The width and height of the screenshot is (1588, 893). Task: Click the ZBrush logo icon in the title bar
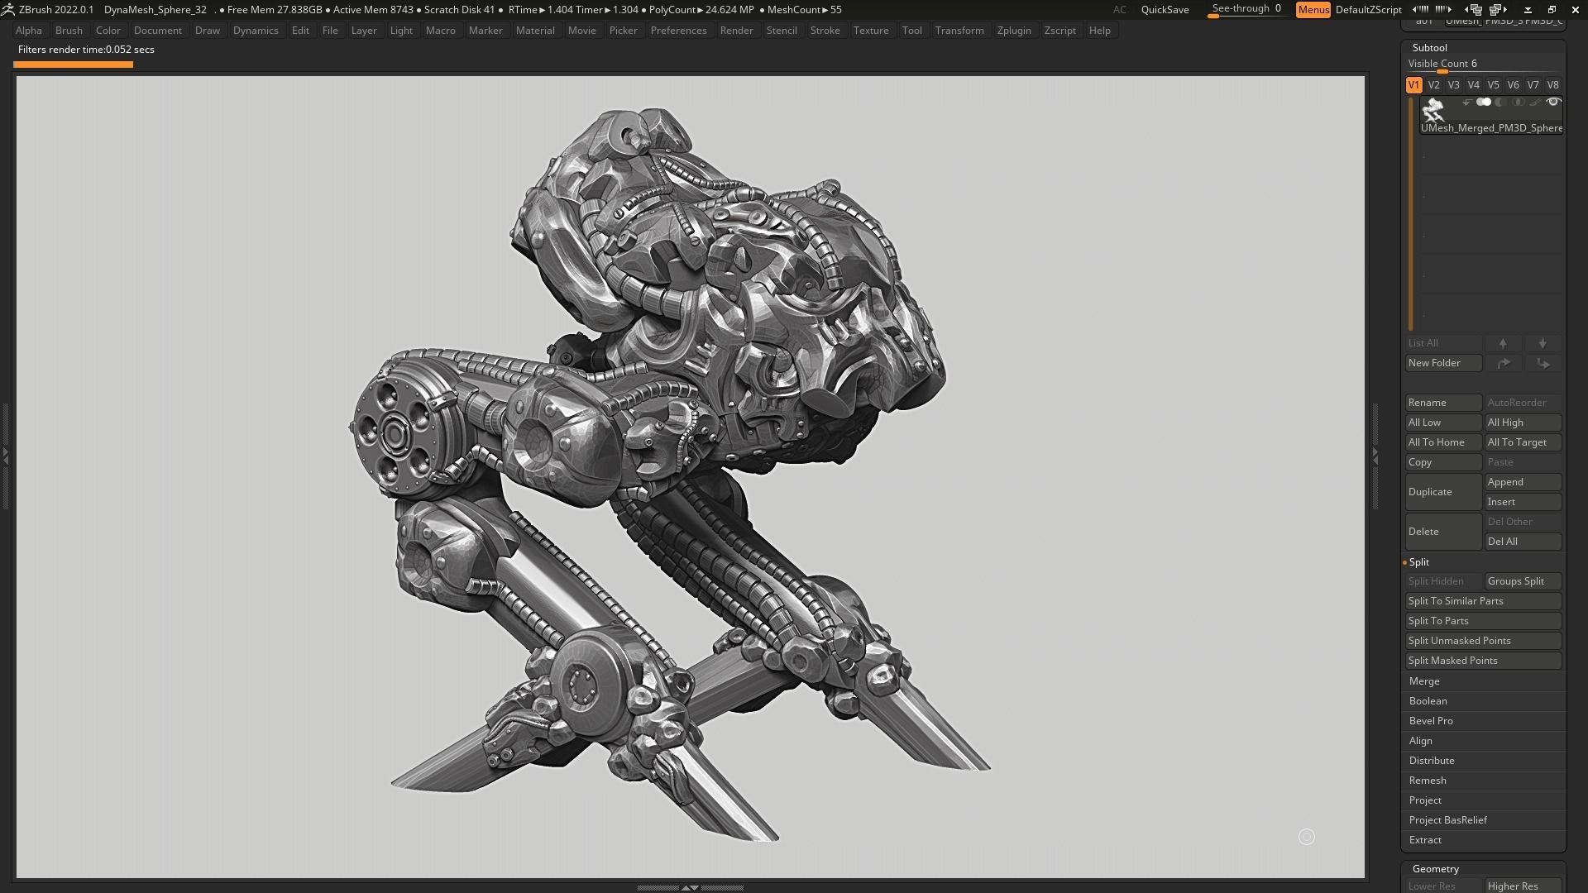[x=8, y=9]
